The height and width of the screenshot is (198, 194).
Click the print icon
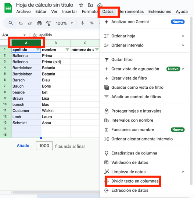(39, 23)
